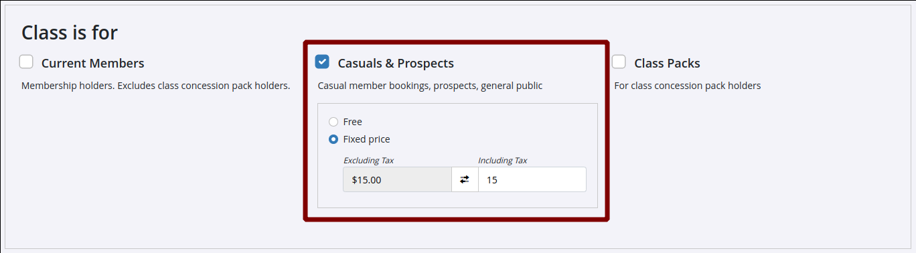
Task: Click the 'For class concession pack holders' text
Action: click(687, 86)
